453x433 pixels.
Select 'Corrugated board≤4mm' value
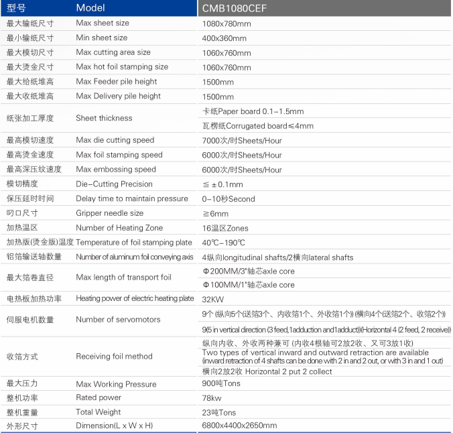270,126
